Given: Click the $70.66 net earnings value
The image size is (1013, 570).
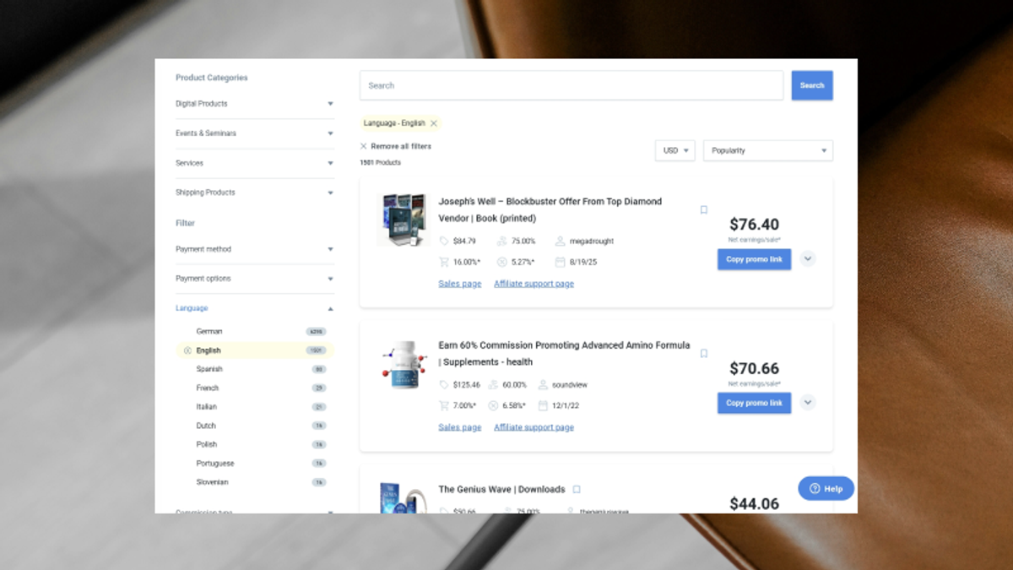Looking at the screenshot, I should pyautogui.click(x=754, y=368).
